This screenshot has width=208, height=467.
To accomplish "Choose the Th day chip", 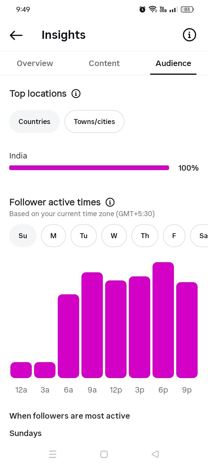I will 145,236.
